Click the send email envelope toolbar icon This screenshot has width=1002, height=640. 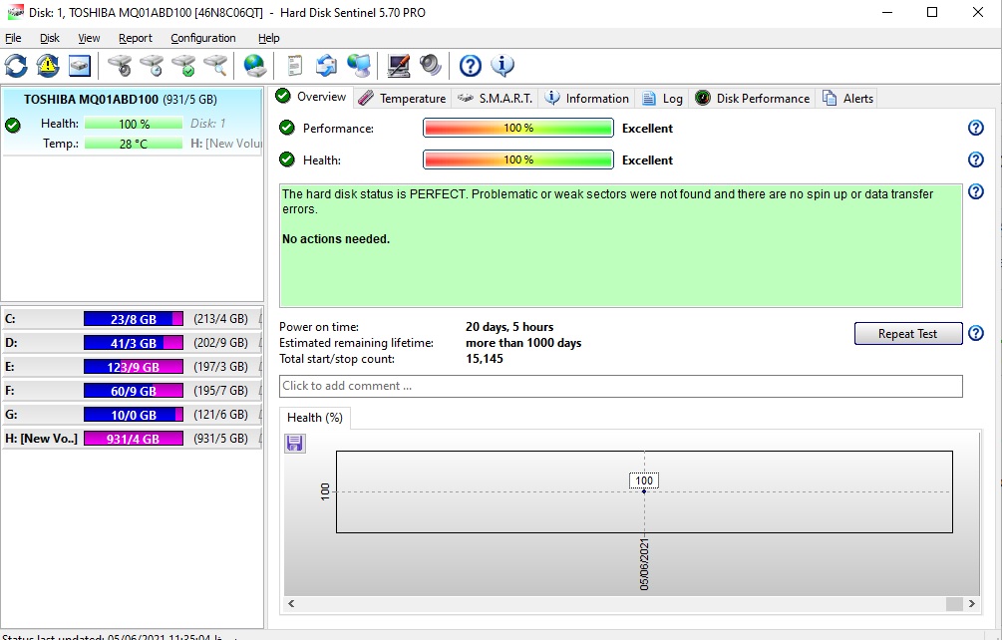tap(327, 65)
